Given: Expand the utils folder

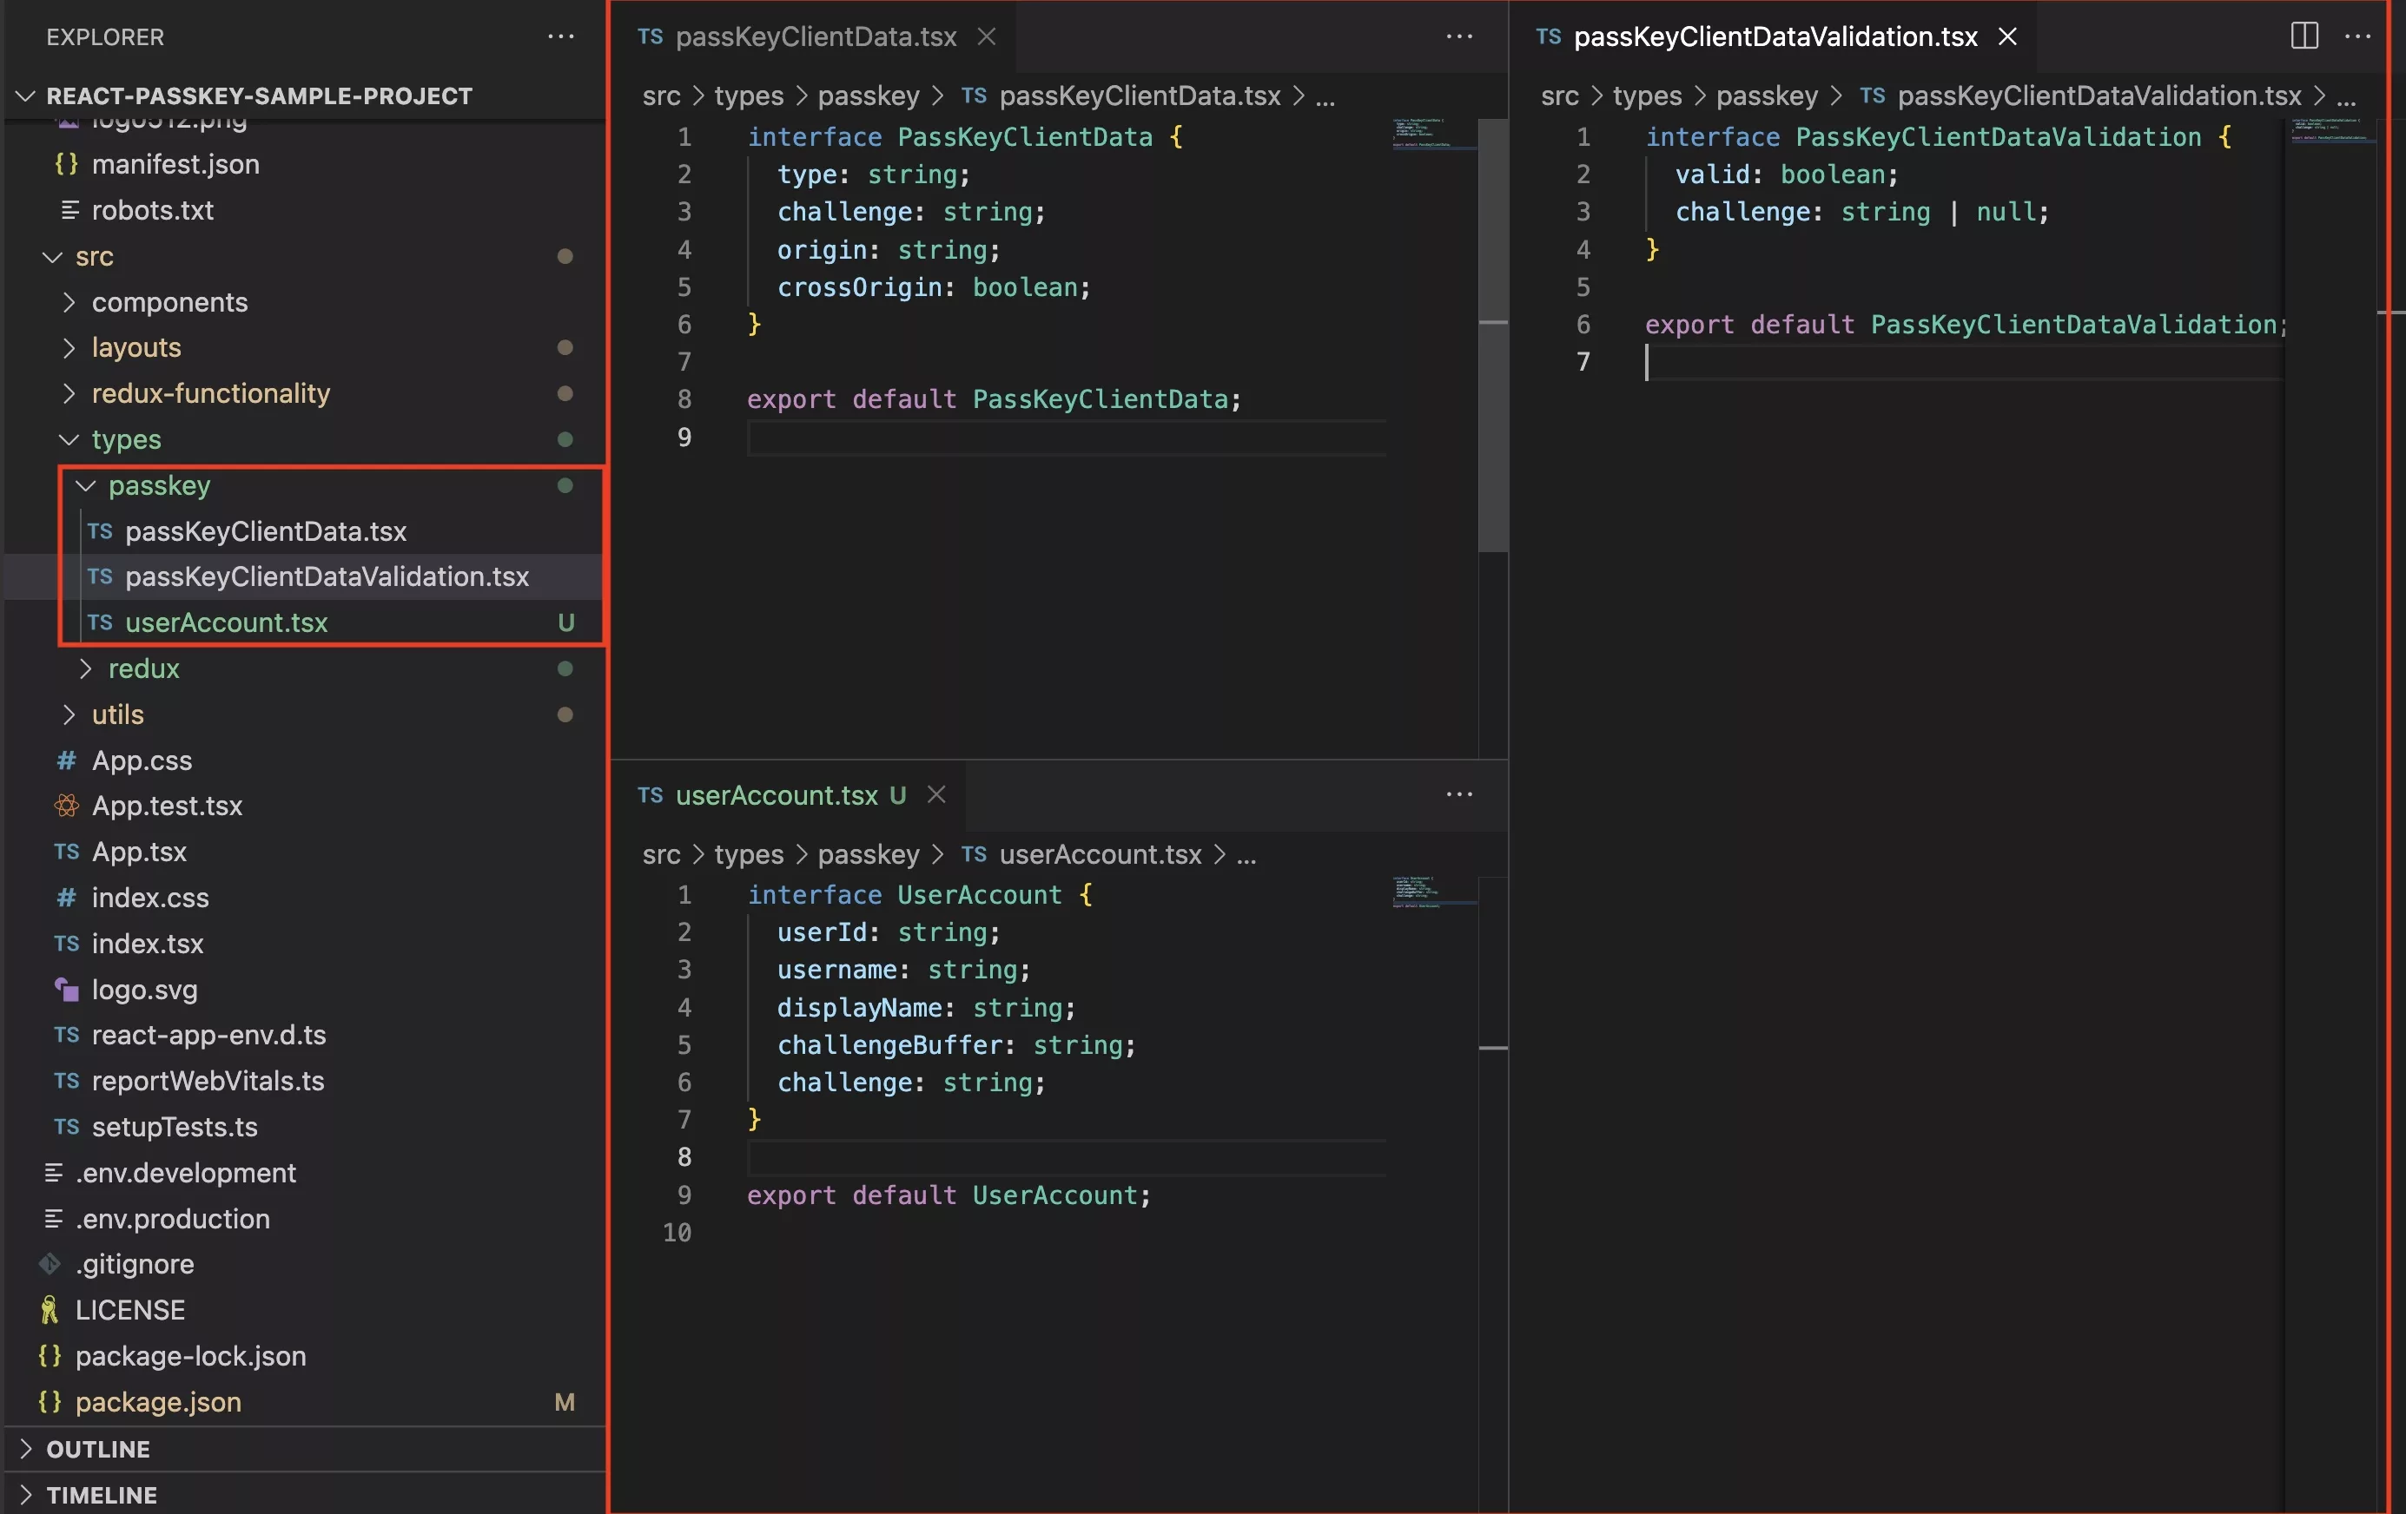Looking at the screenshot, I should tap(68, 714).
